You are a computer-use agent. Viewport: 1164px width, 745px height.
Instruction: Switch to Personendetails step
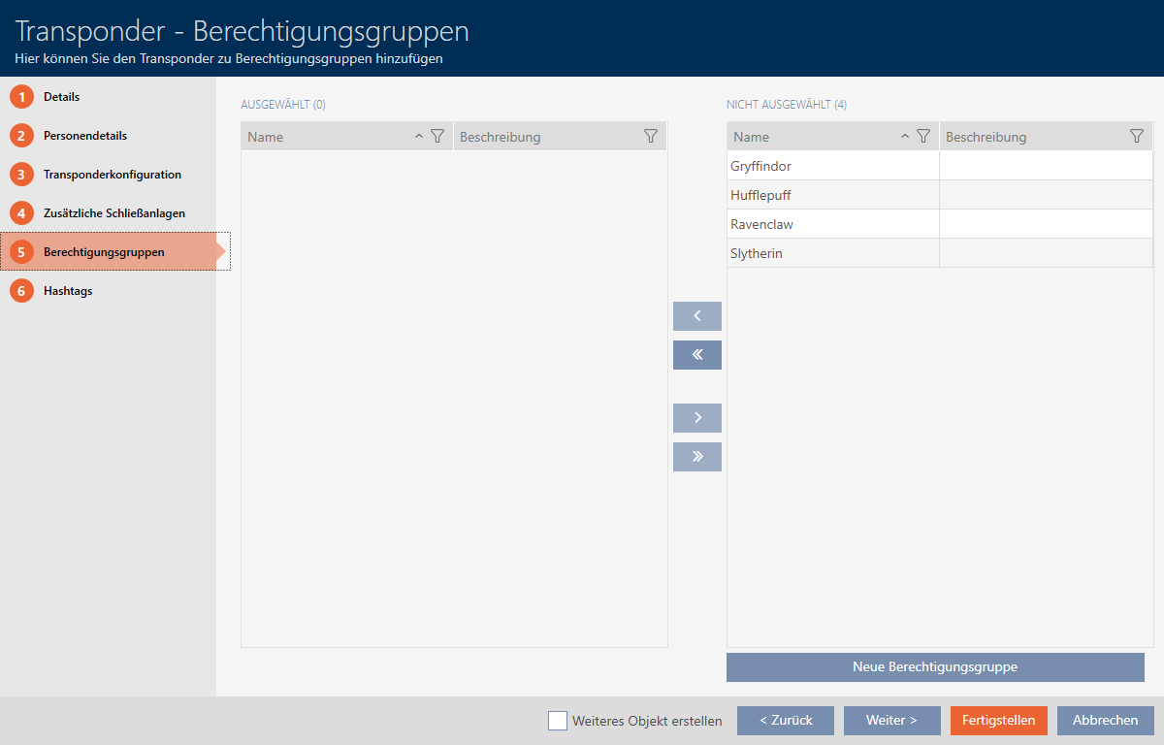[x=84, y=136]
